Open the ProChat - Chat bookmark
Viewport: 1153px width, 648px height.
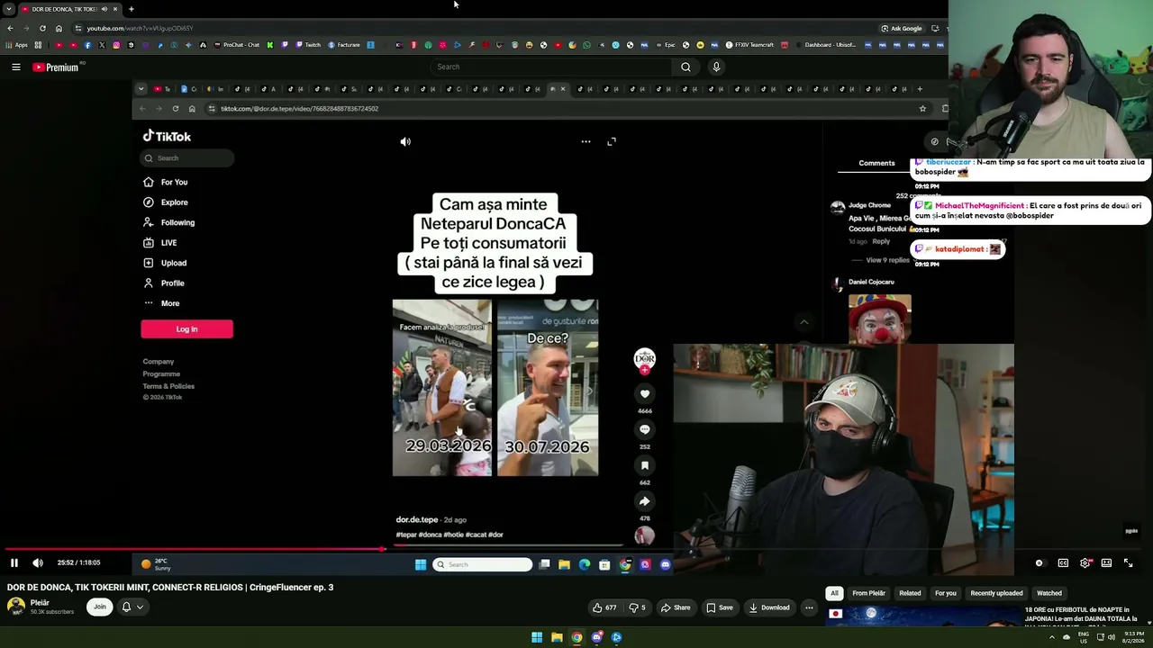click(x=238, y=45)
